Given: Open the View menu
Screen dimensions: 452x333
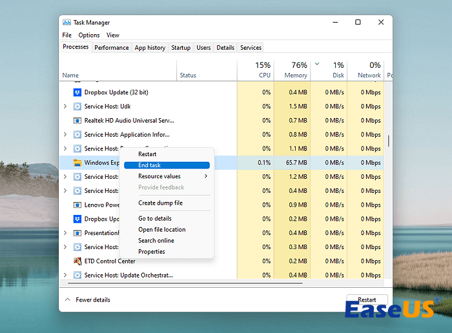Looking at the screenshot, I should 113,35.
